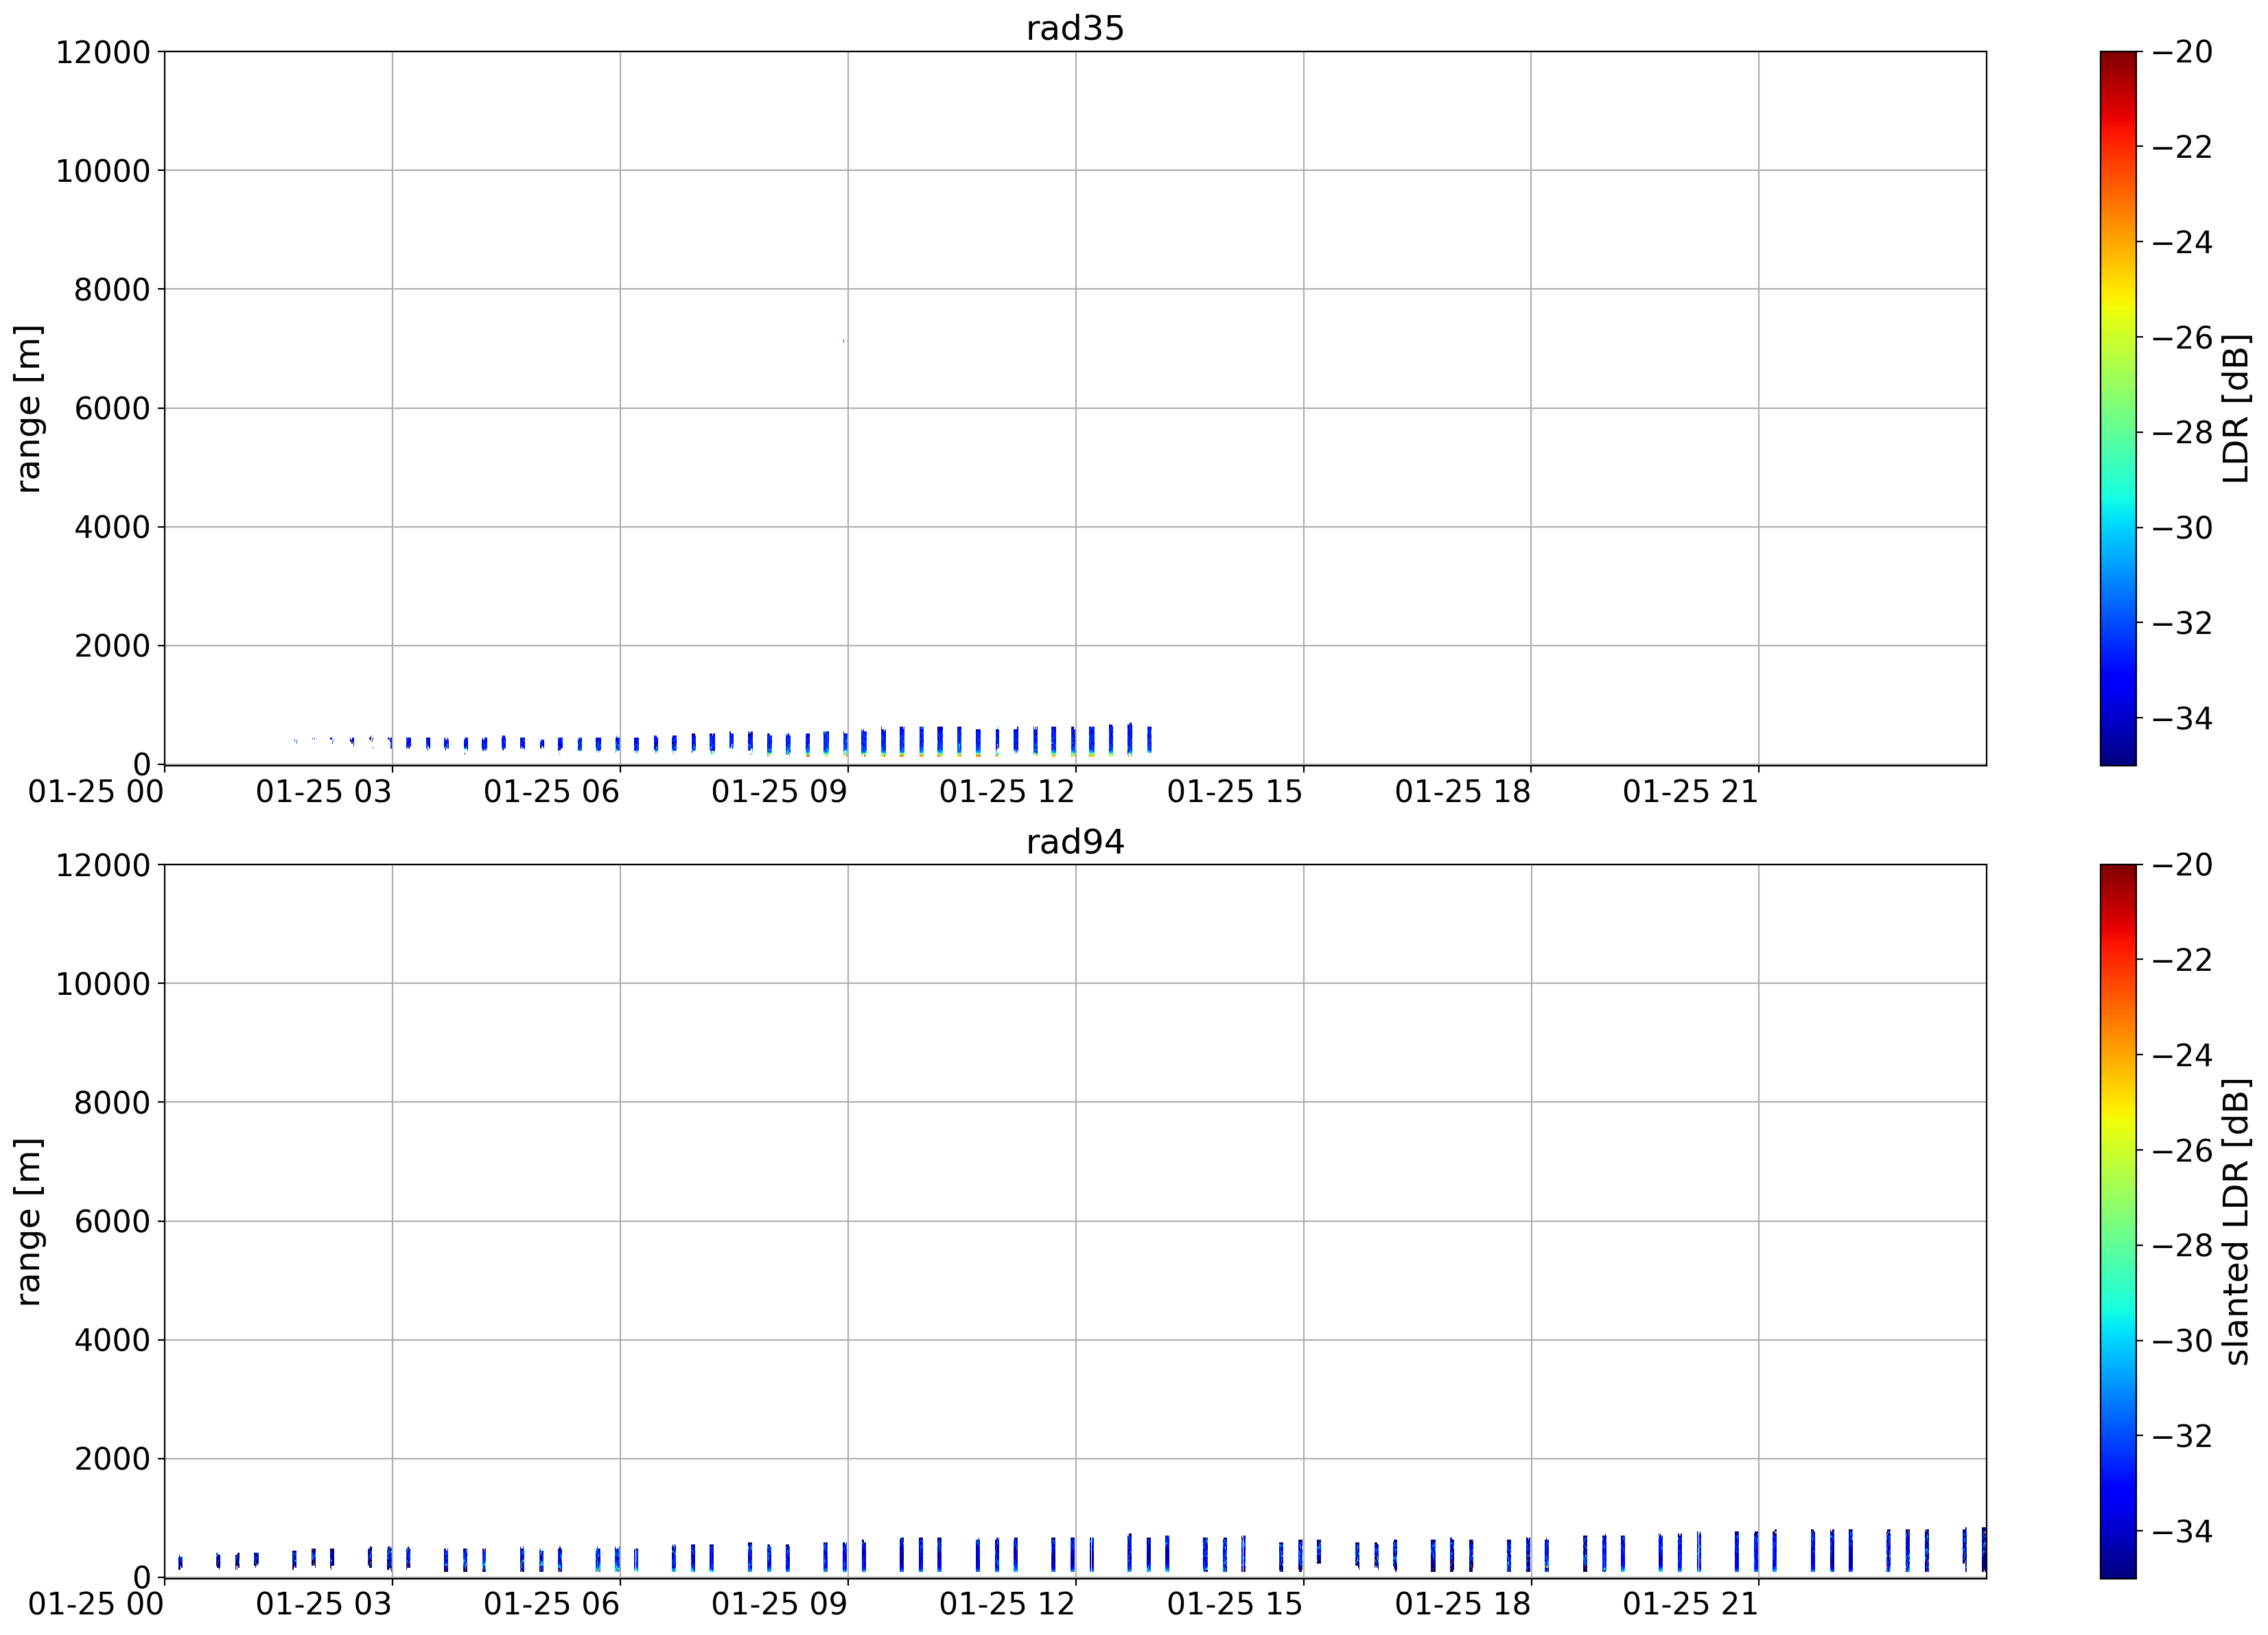Click the 'LDR [dB]' colorbar label of rad35
This screenshot has height=1635, width=2268.
[2236, 408]
